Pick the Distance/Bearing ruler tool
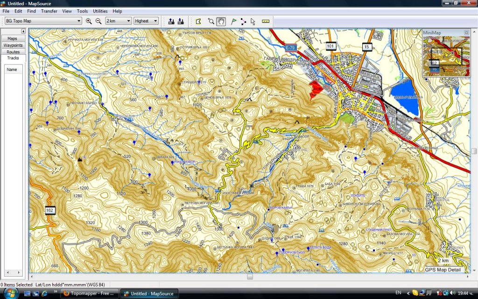478x299 pixels. pyautogui.click(x=266, y=21)
